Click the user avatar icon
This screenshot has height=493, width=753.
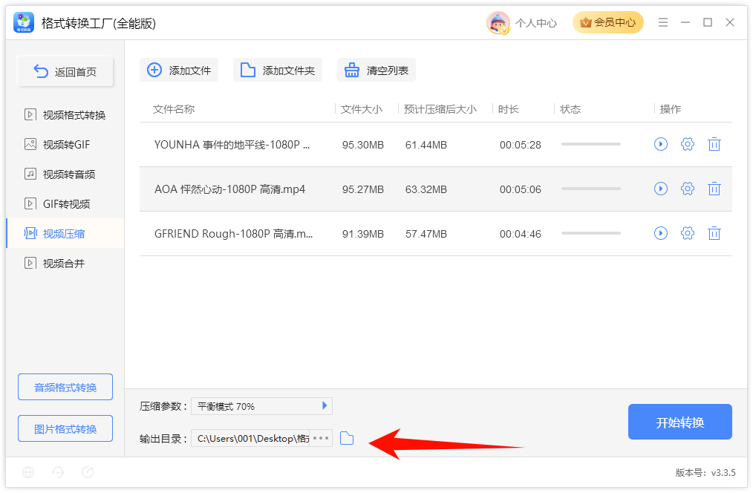pos(498,22)
